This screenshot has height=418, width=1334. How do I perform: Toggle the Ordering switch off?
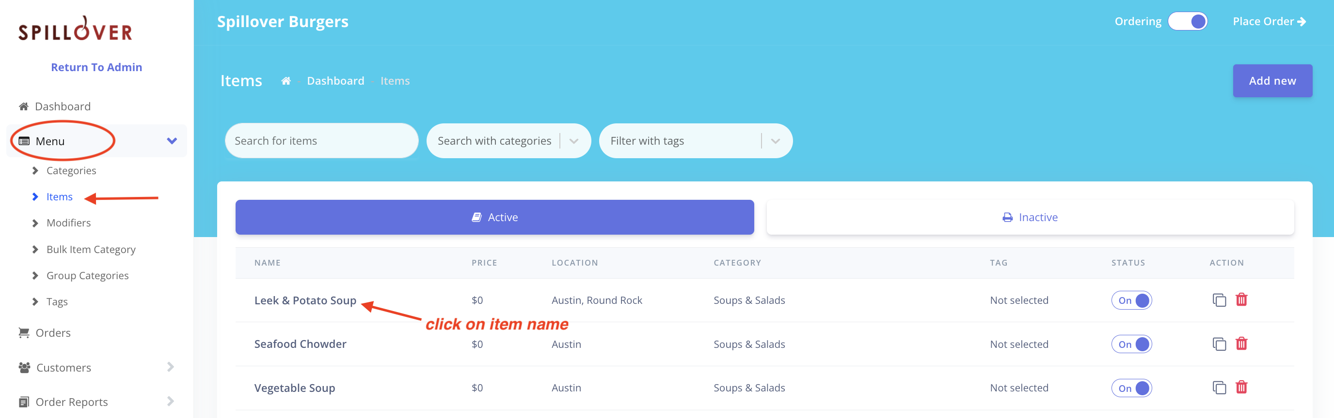click(1188, 21)
